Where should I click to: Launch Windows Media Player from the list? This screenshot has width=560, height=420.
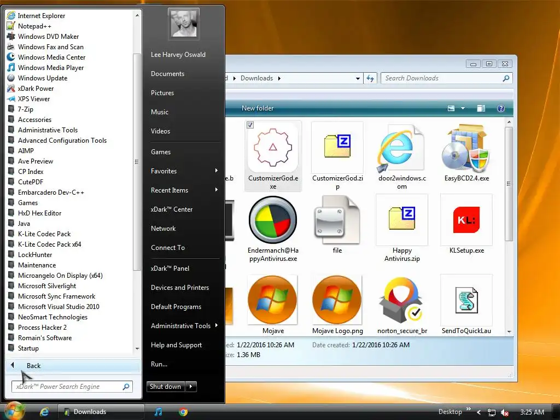(45, 67)
